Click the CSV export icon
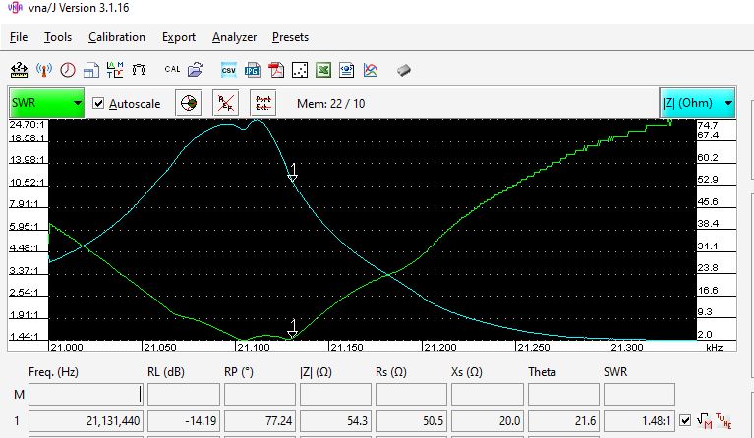Viewport: 754px width, 438px height. [228, 70]
